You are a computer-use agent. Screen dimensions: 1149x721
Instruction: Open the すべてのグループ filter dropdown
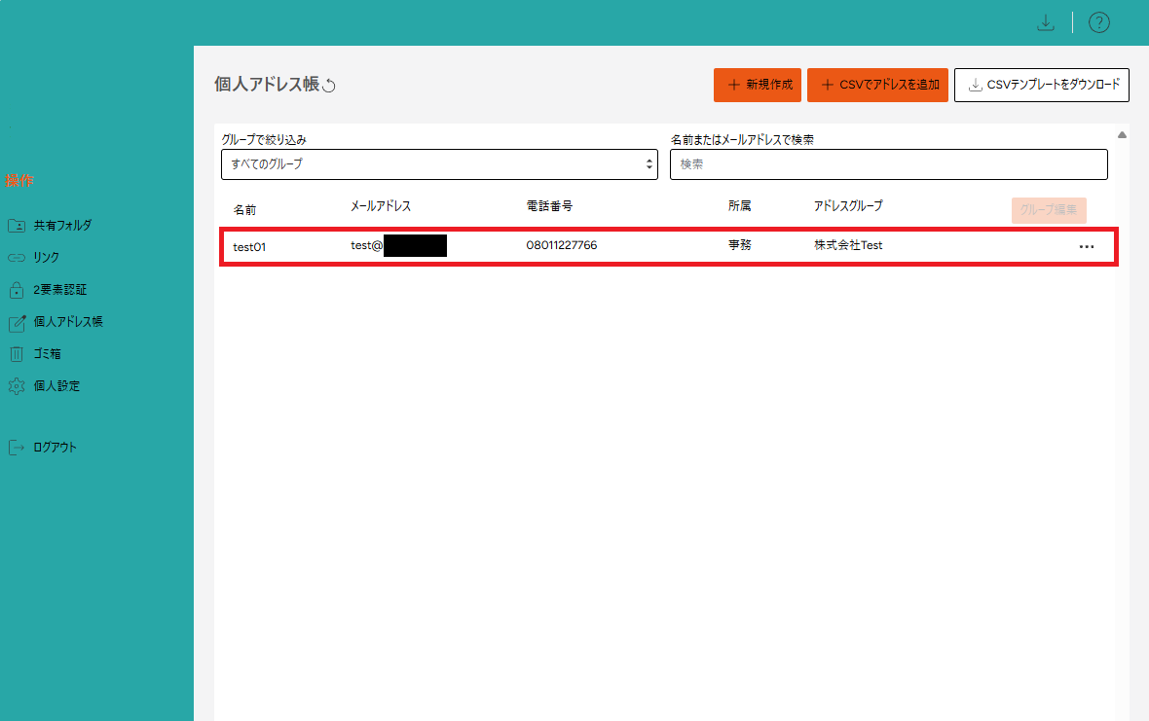point(440,164)
